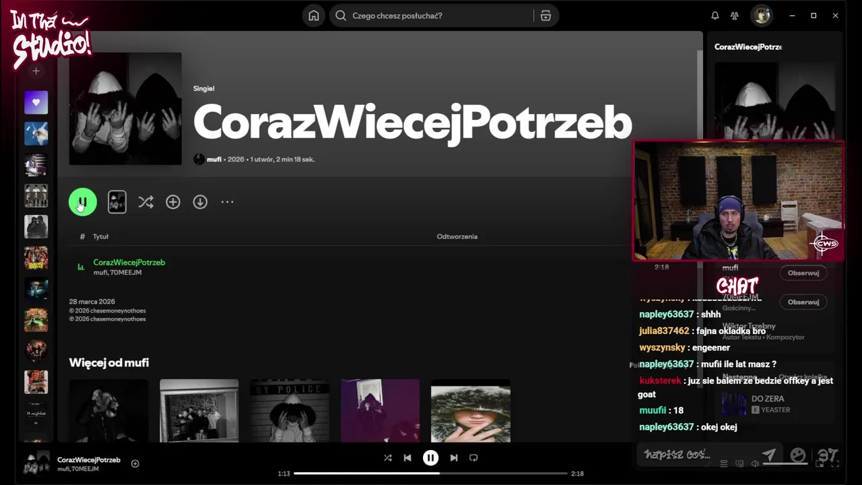Skip to the next track

[x=454, y=457]
